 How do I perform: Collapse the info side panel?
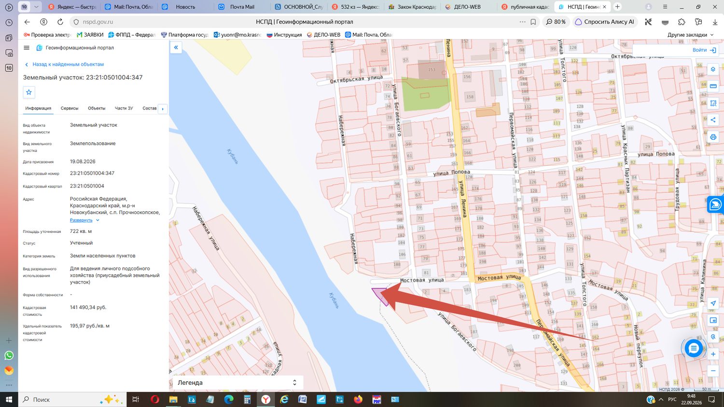pyautogui.click(x=176, y=47)
